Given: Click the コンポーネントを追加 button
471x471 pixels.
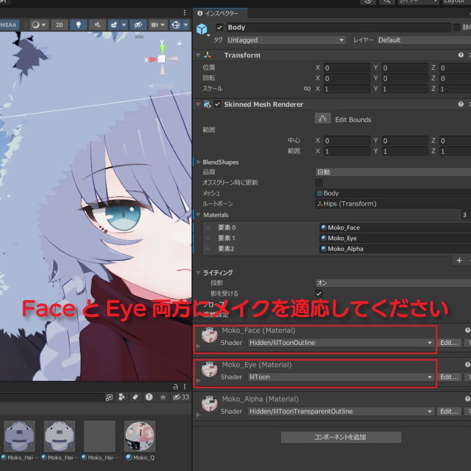Looking at the screenshot, I should [x=340, y=437].
